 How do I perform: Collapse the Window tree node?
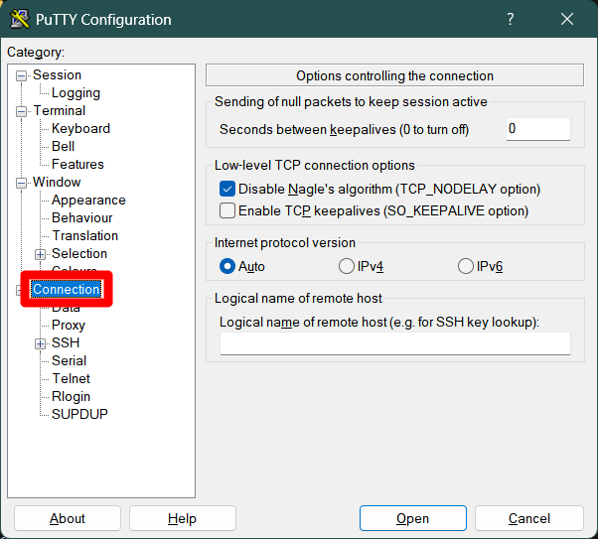(21, 183)
